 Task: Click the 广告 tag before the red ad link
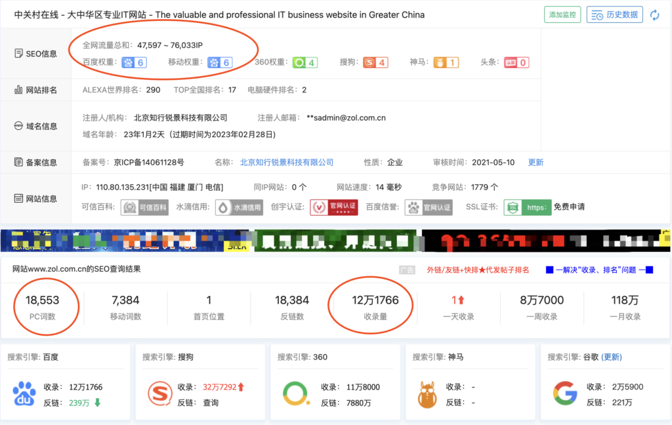pyautogui.click(x=407, y=270)
